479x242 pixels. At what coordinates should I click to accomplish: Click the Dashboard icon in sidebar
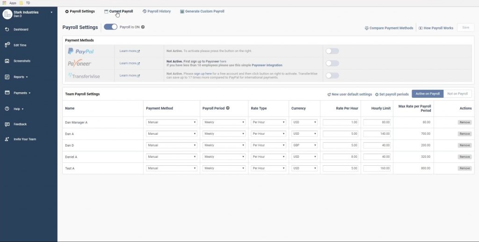[7, 29]
